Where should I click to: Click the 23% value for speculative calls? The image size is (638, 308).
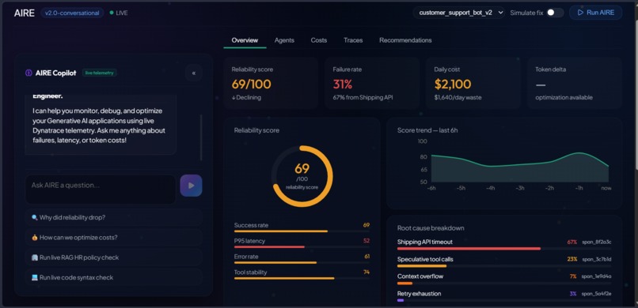[x=572, y=259]
